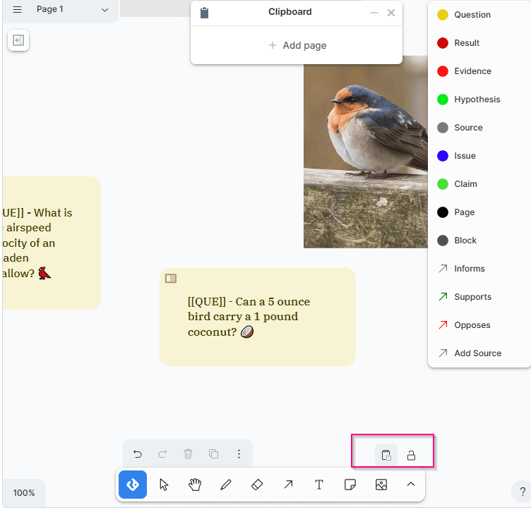Image resolution: width=531 pixels, height=517 pixels.
Task: Minimize the Clipboard panel
Action: 374,13
